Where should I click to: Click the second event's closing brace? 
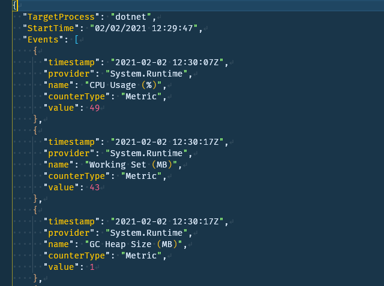coord(35,199)
